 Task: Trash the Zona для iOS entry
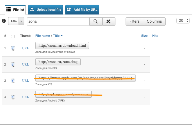click(13, 81)
